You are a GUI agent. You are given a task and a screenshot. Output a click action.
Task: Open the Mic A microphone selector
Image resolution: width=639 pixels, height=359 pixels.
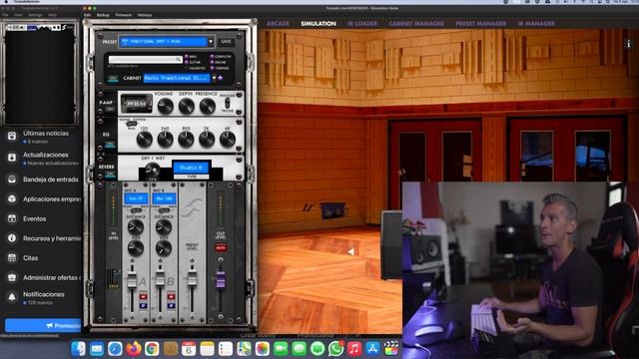(x=136, y=199)
